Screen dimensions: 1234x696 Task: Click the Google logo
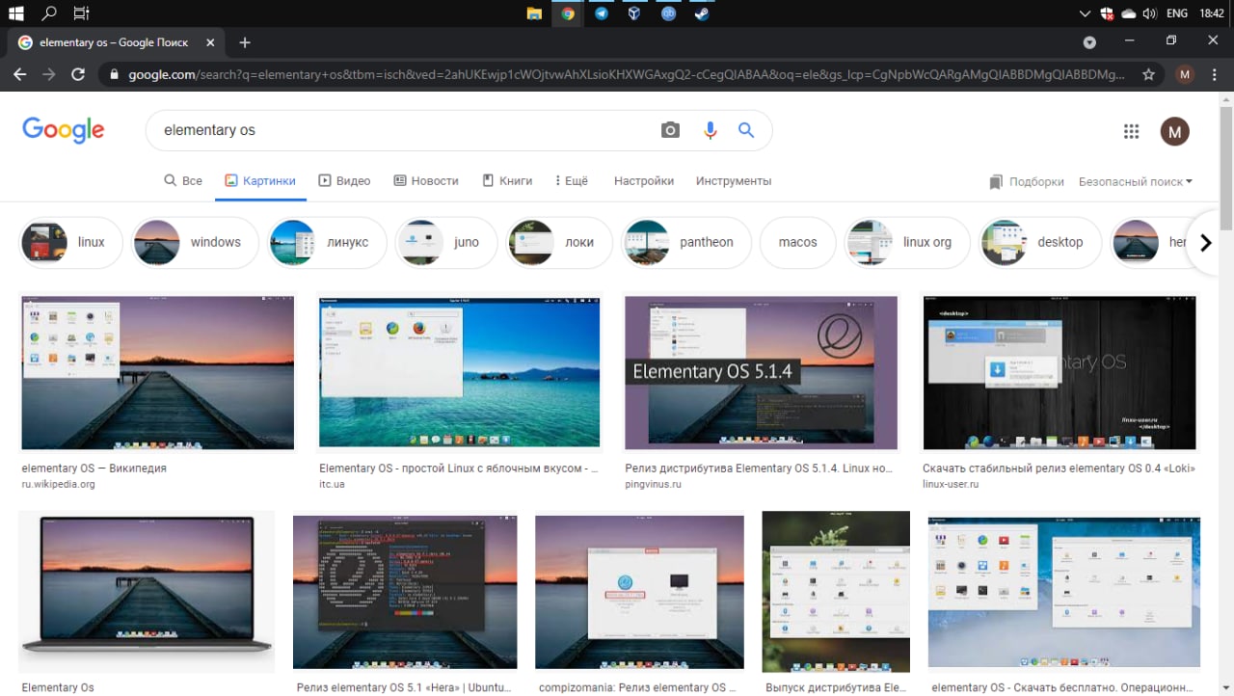[x=64, y=130]
